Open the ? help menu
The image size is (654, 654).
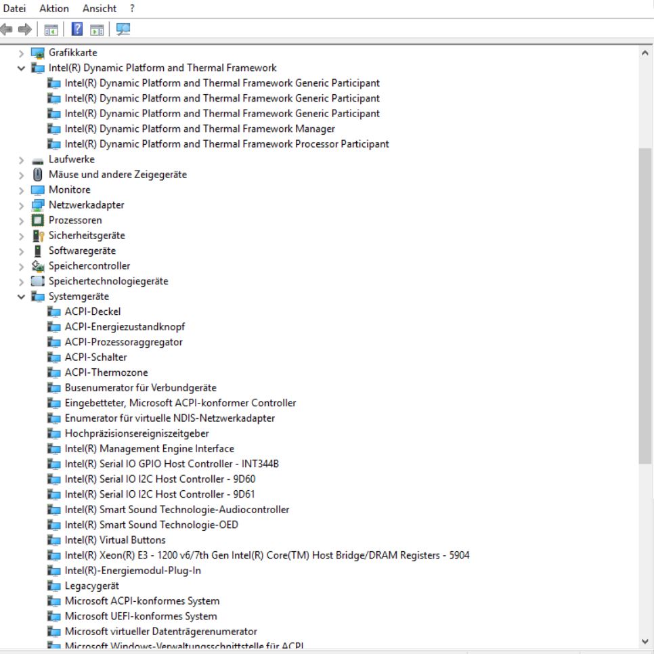(x=132, y=8)
